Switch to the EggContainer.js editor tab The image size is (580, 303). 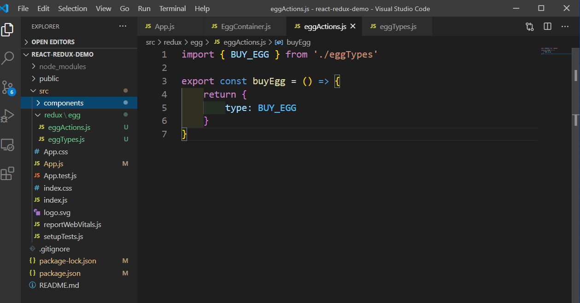pyautogui.click(x=245, y=26)
